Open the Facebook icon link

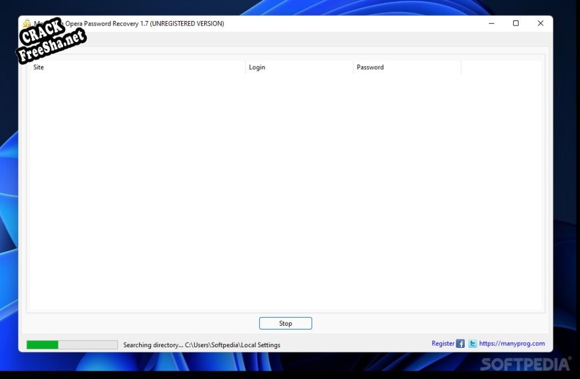tap(460, 344)
